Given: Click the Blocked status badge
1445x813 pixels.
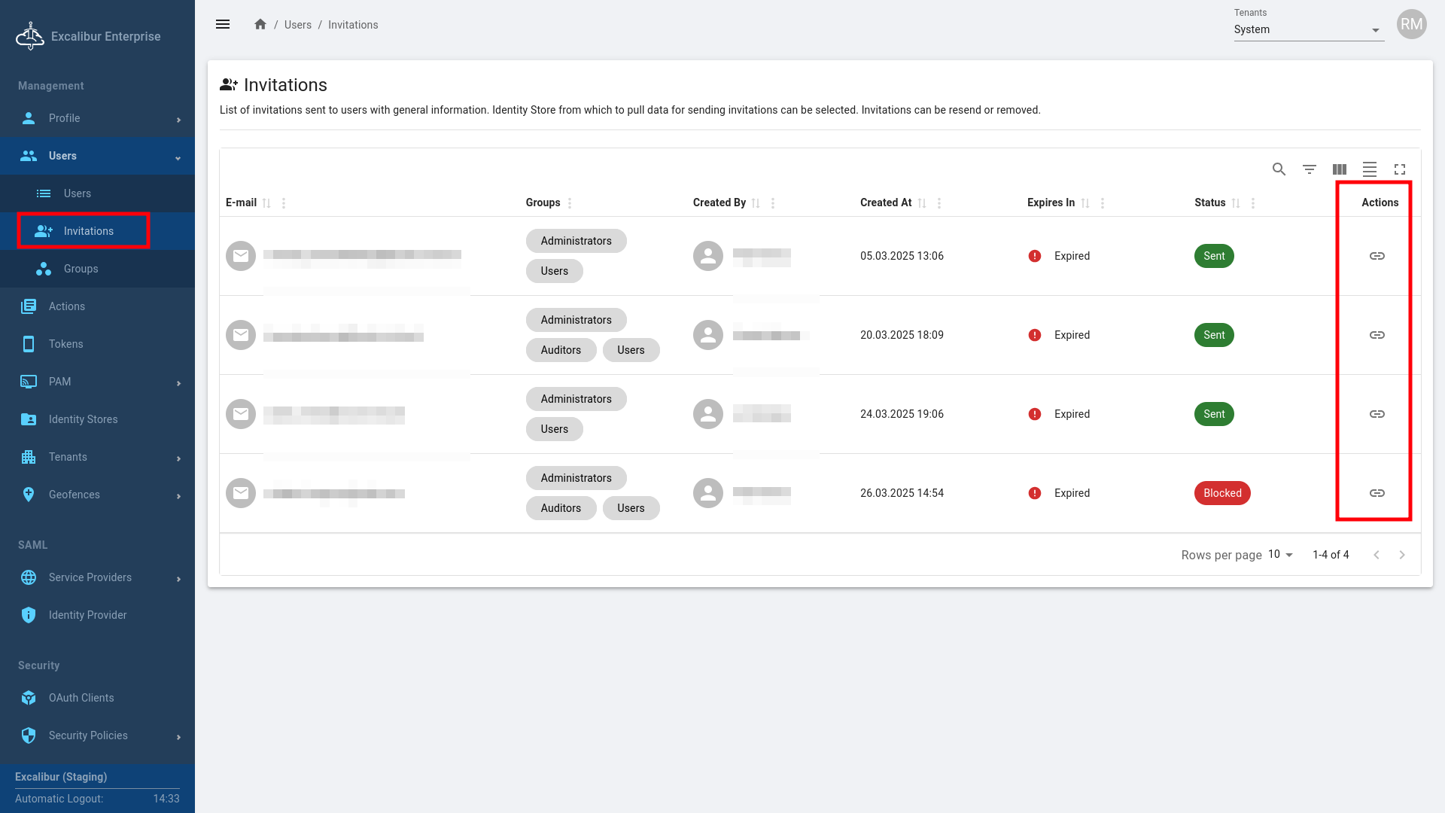Looking at the screenshot, I should point(1222,493).
